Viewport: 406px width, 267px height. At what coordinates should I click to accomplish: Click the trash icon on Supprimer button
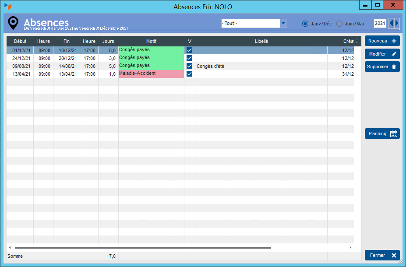(394, 67)
